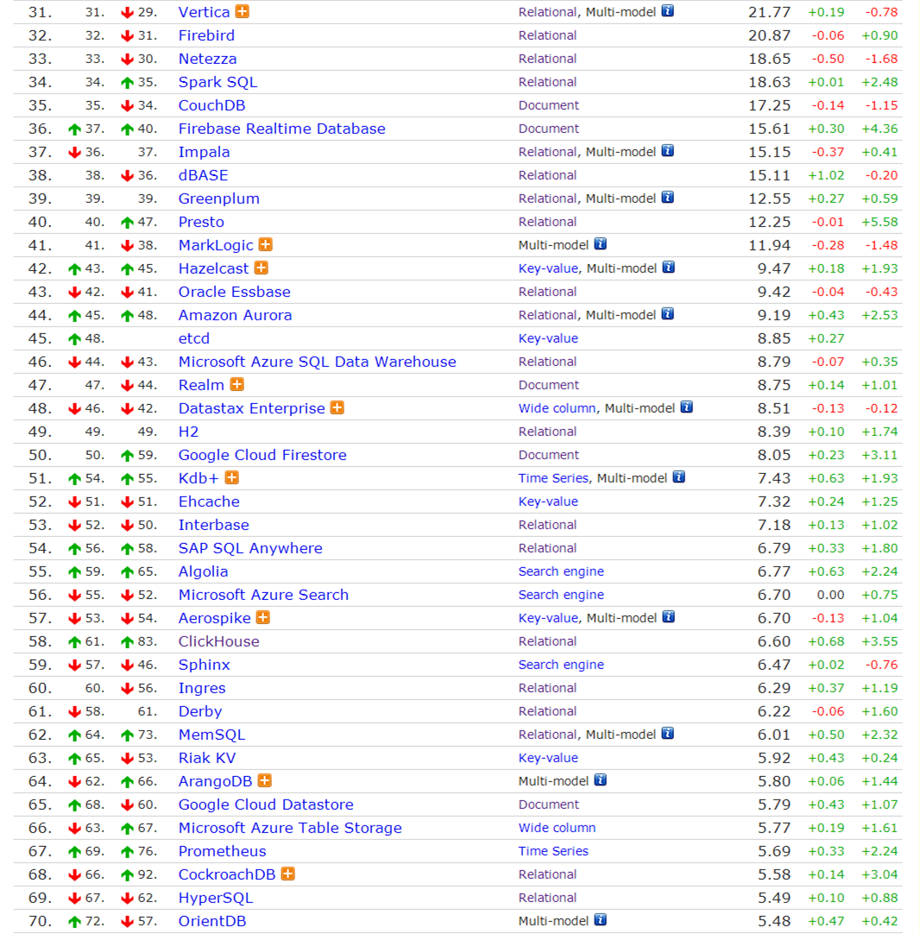
Task: Click the orange plus icon next to MarkLogic
Action: pyautogui.click(x=266, y=244)
